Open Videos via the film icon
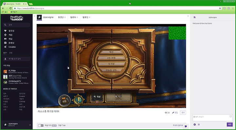236x130 pixels. [5, 43]
